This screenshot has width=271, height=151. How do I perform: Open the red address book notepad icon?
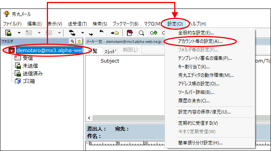[x=130, y=32]
